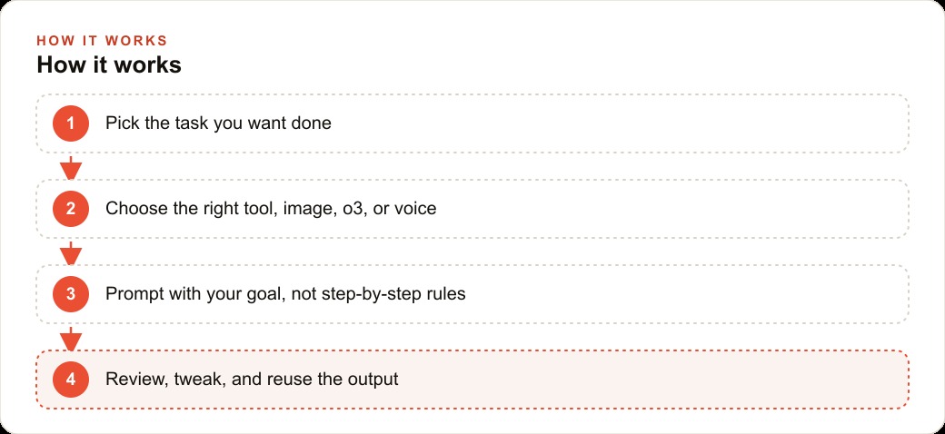Click the word 'voice' in step 2
This screenshot has height=434, width=945.
coord(416,209)
